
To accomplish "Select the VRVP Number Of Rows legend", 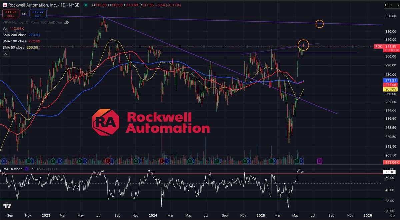I will [32, 22].
